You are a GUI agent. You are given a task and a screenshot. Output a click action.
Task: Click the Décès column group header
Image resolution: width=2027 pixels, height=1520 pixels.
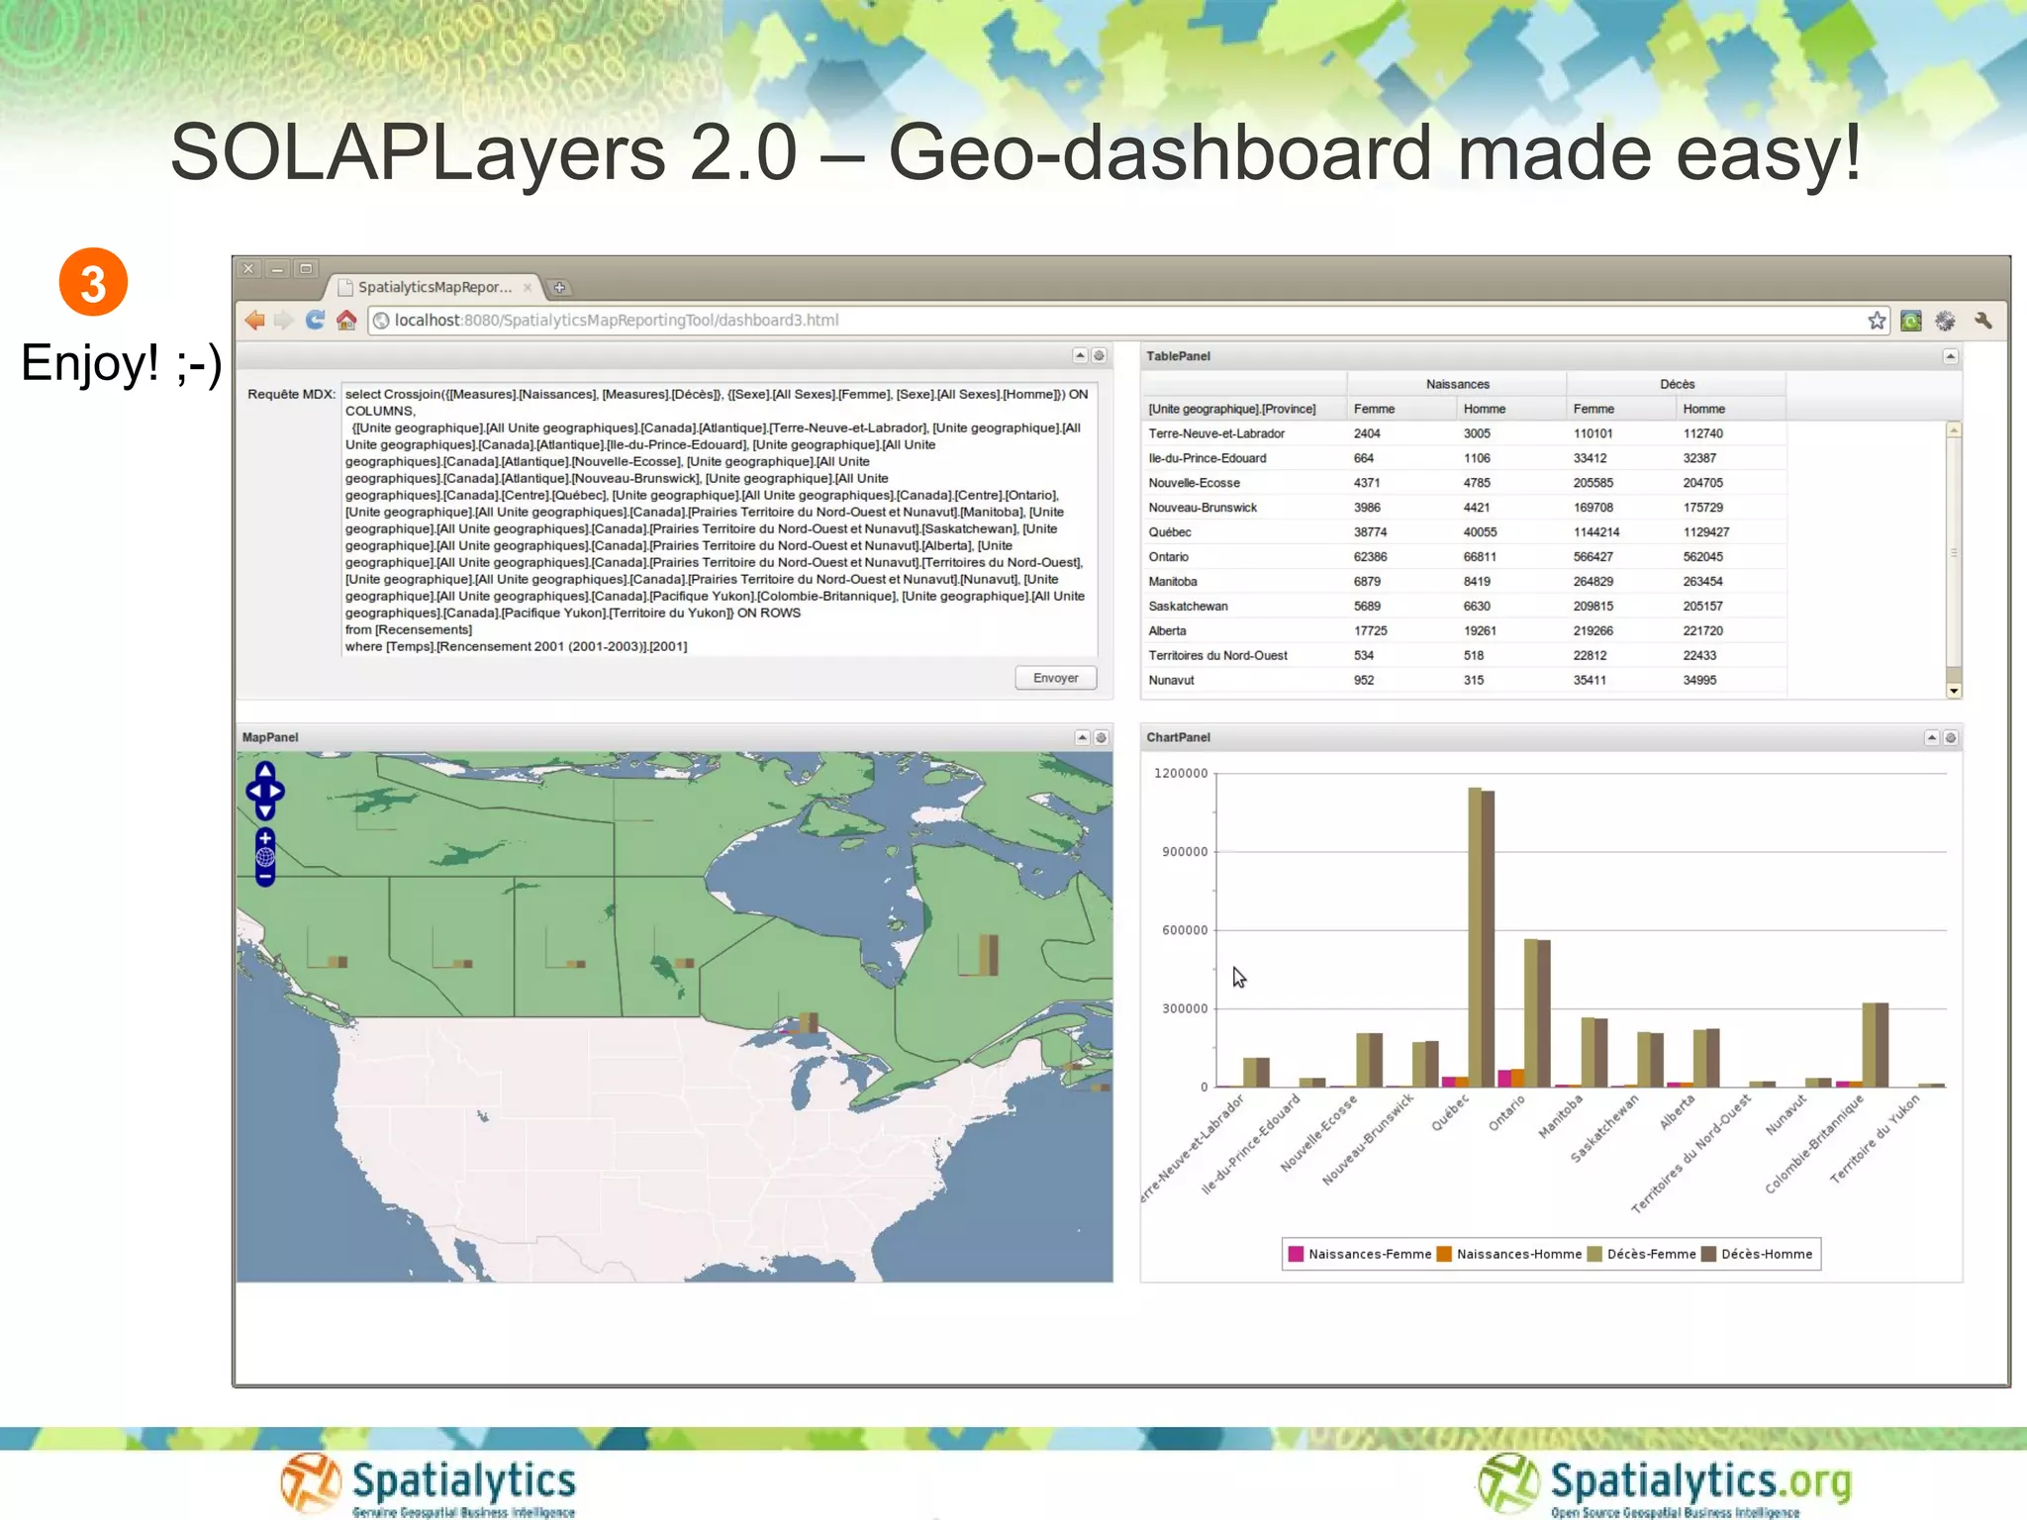(x=1677, y=384)
